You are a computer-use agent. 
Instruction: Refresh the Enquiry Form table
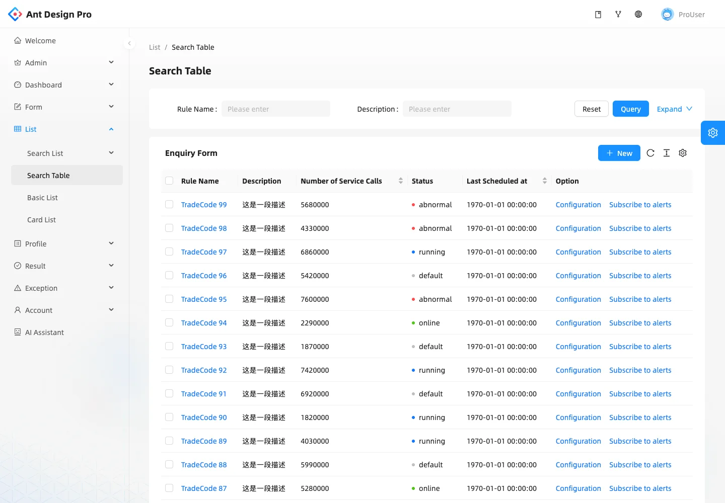pos(650,153)
